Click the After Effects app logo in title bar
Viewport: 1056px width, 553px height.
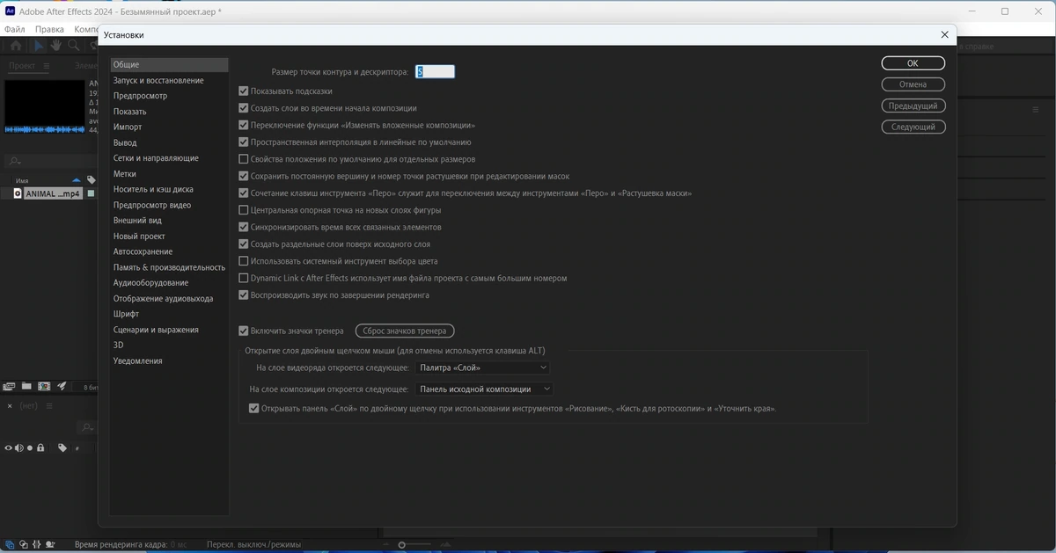(11, 11)
